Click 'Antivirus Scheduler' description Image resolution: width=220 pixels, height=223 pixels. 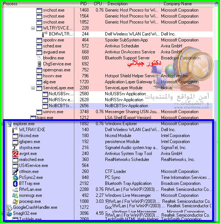[x=122, y=46]
